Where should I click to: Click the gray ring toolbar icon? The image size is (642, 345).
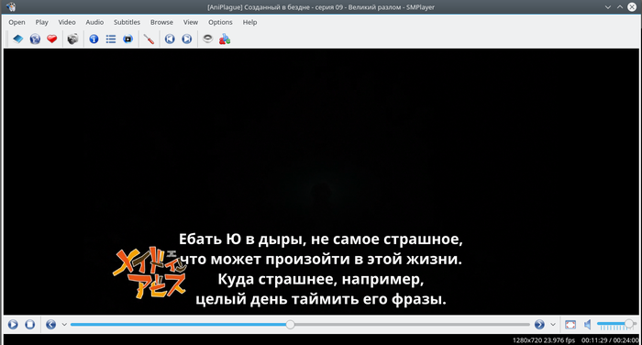(207, 39)
